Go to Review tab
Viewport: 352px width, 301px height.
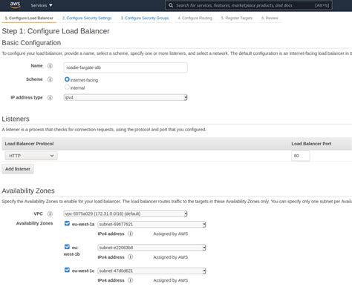(270, 18)
